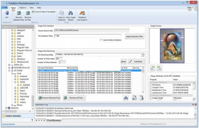The image size is (199, 128).
Task: Collapse the GT-S7562 device node
Action: coord(9,71)
